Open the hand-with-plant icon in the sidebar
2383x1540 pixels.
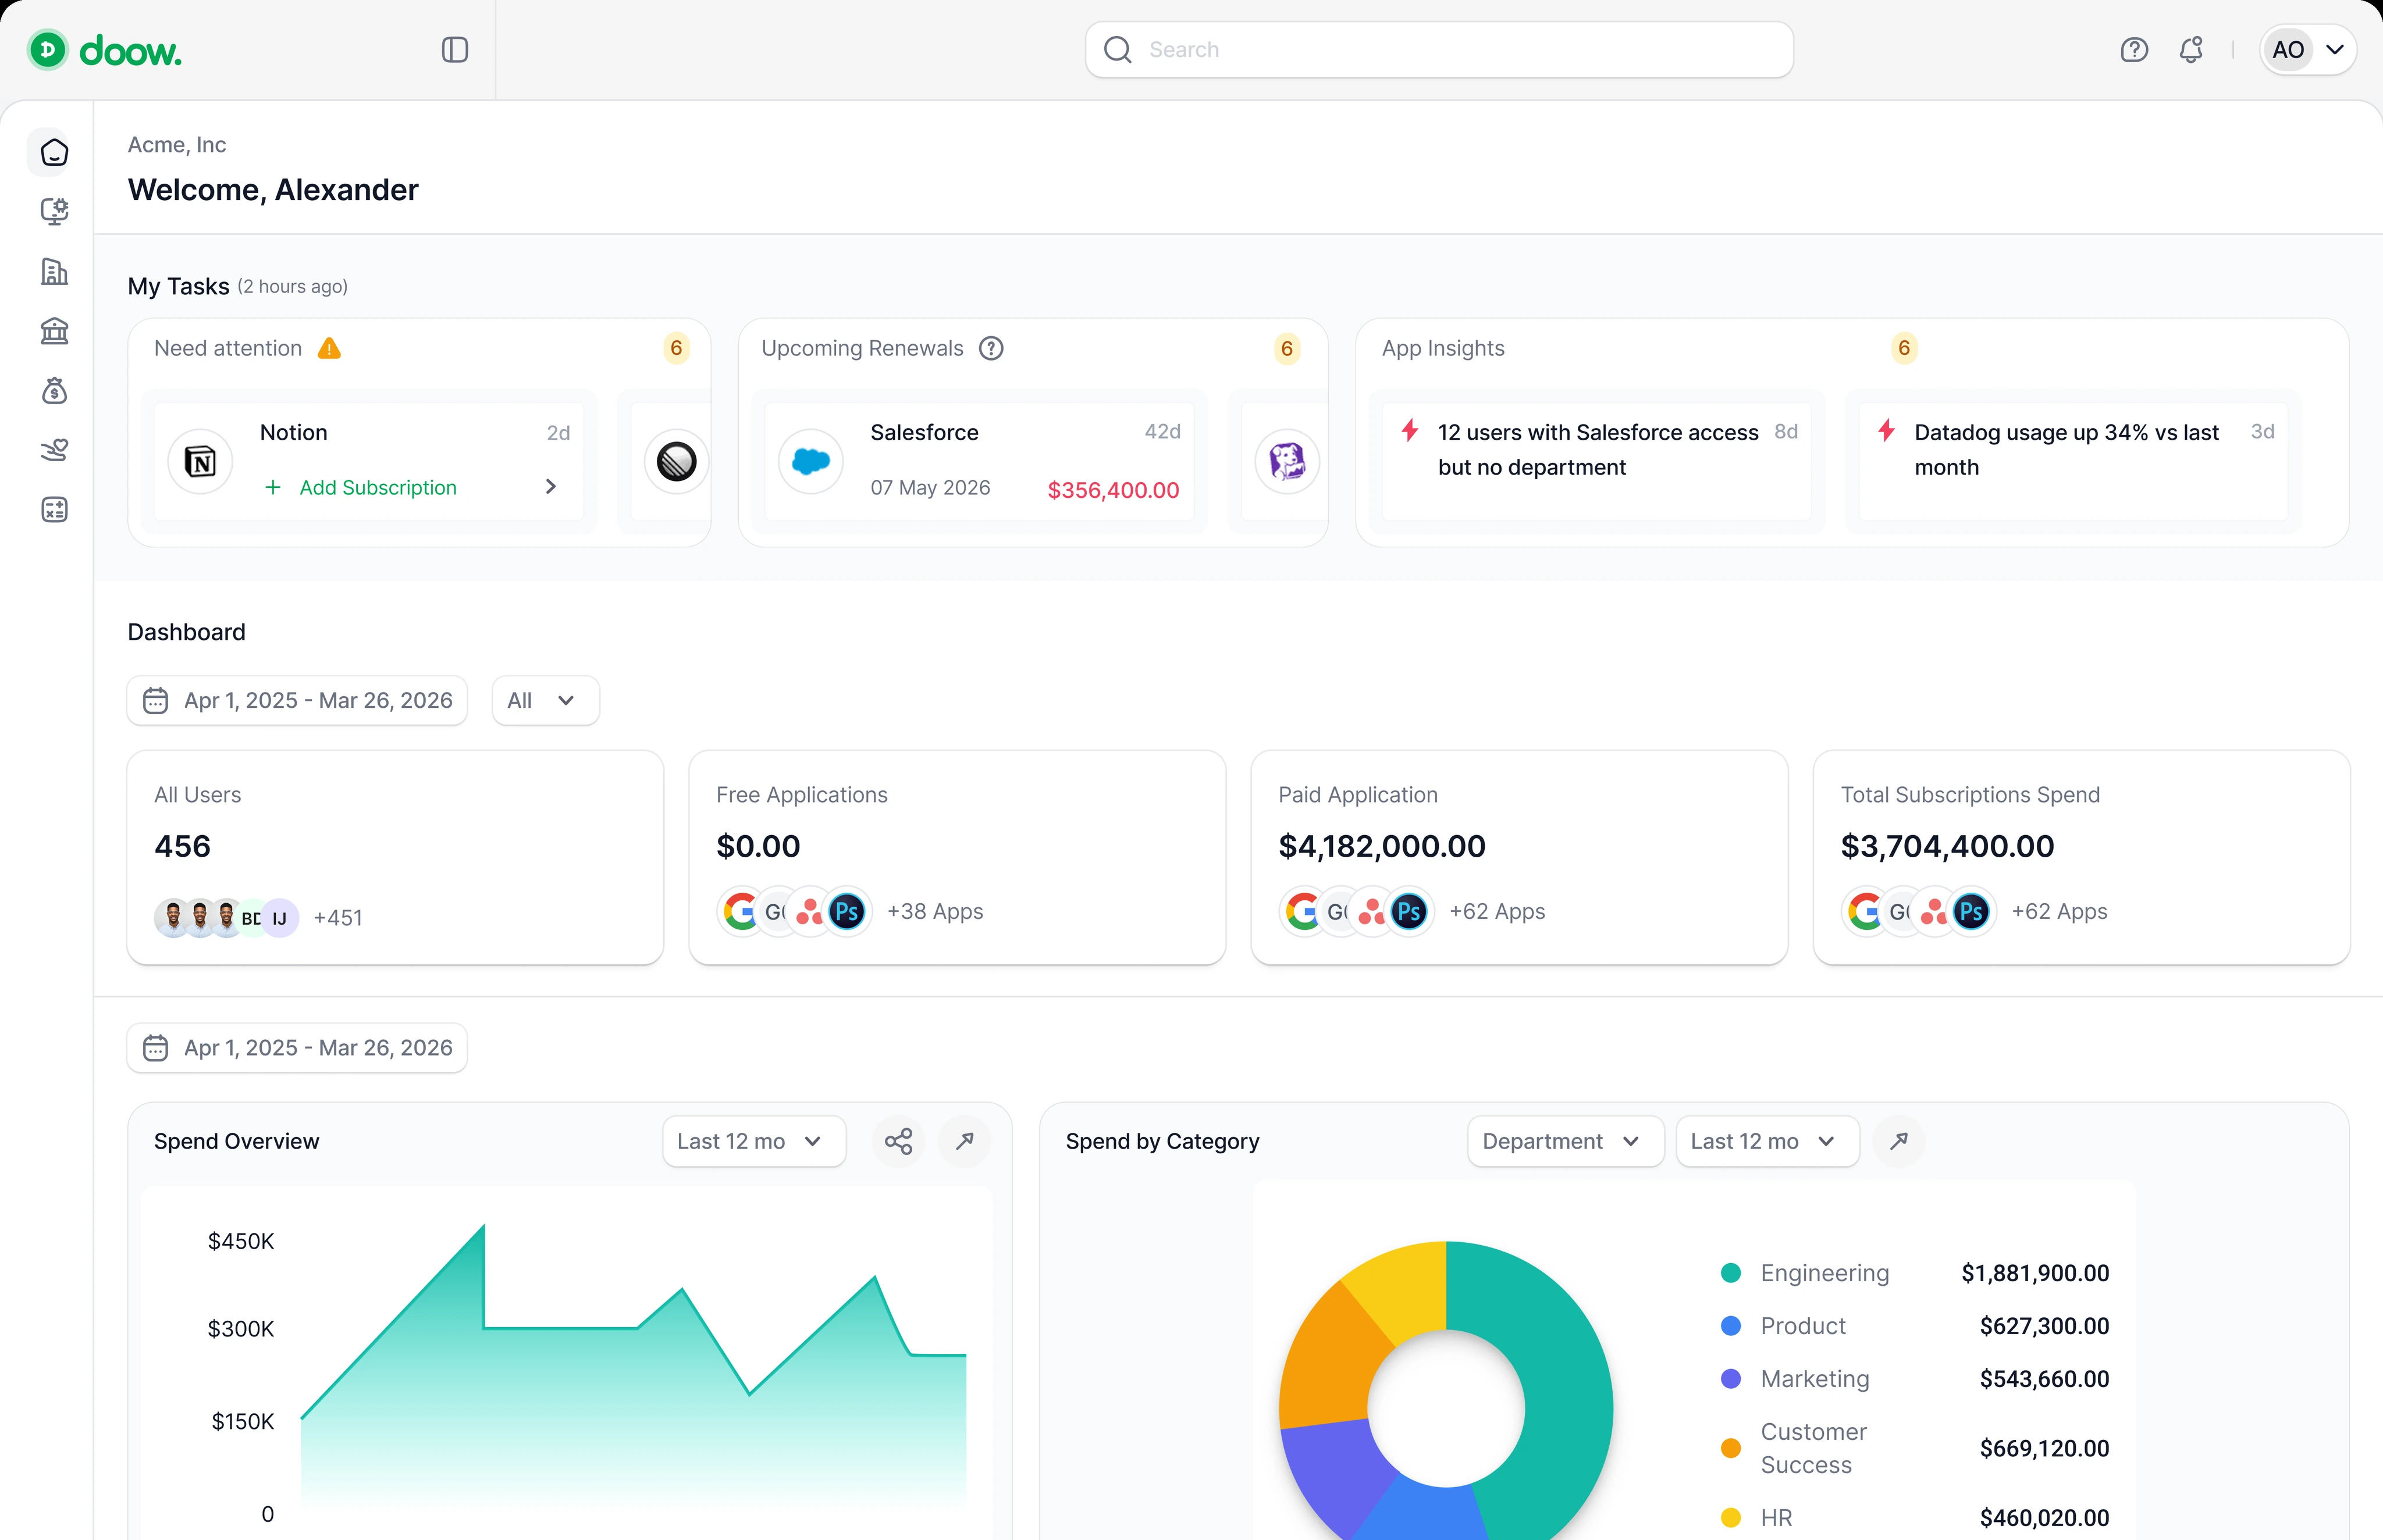(54, 450)
